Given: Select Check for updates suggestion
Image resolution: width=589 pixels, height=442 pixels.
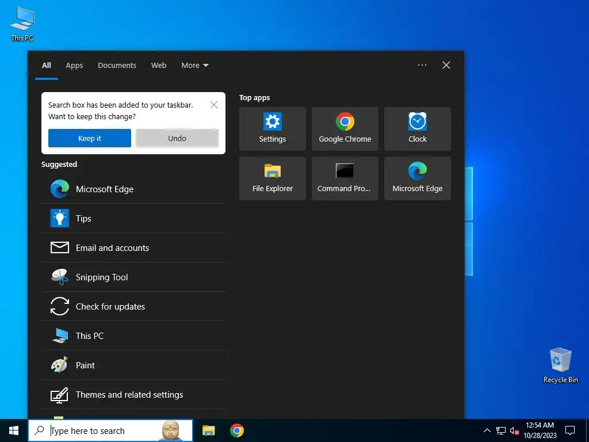Looking at the screenshot, I should pos(133,306).
